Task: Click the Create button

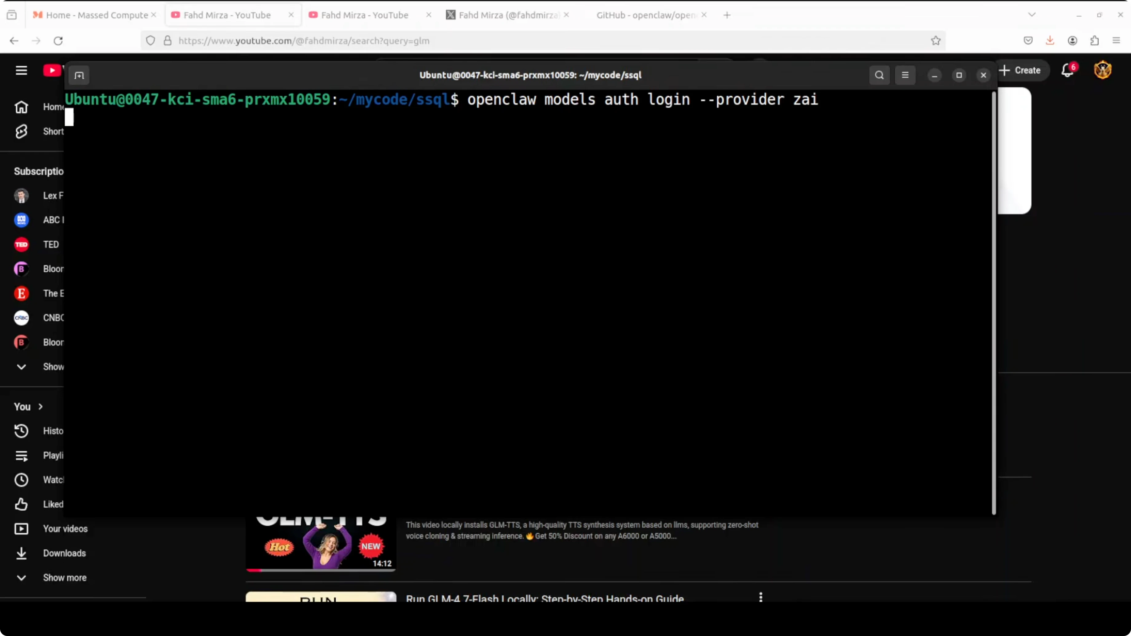Action: click(1021, 70)
